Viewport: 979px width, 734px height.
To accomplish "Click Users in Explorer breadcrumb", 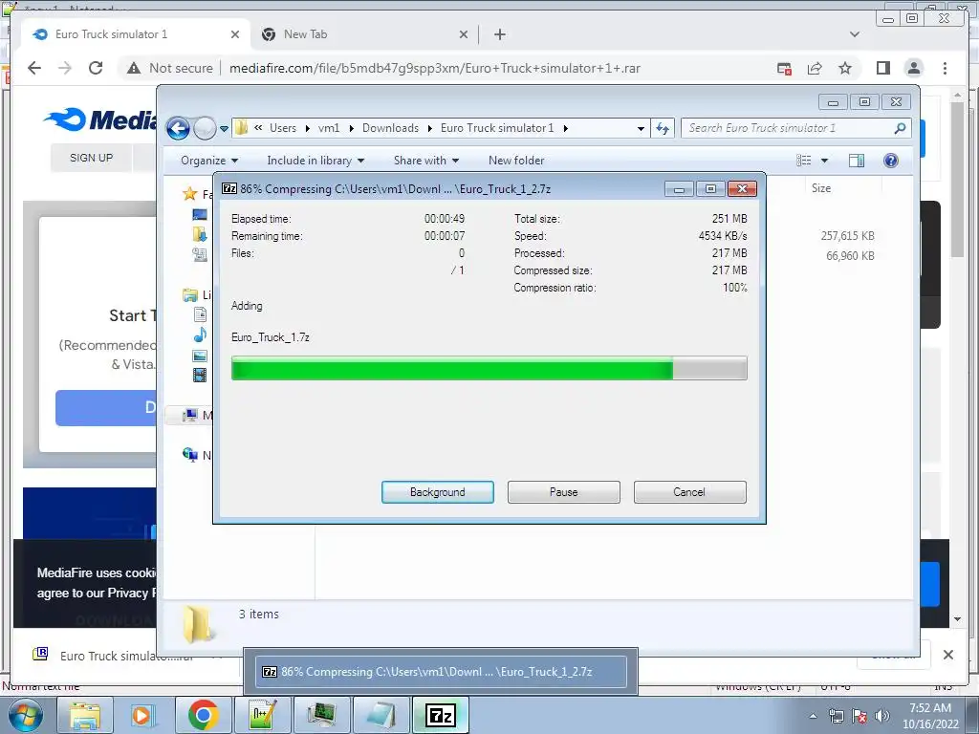I will coord(283,128).
